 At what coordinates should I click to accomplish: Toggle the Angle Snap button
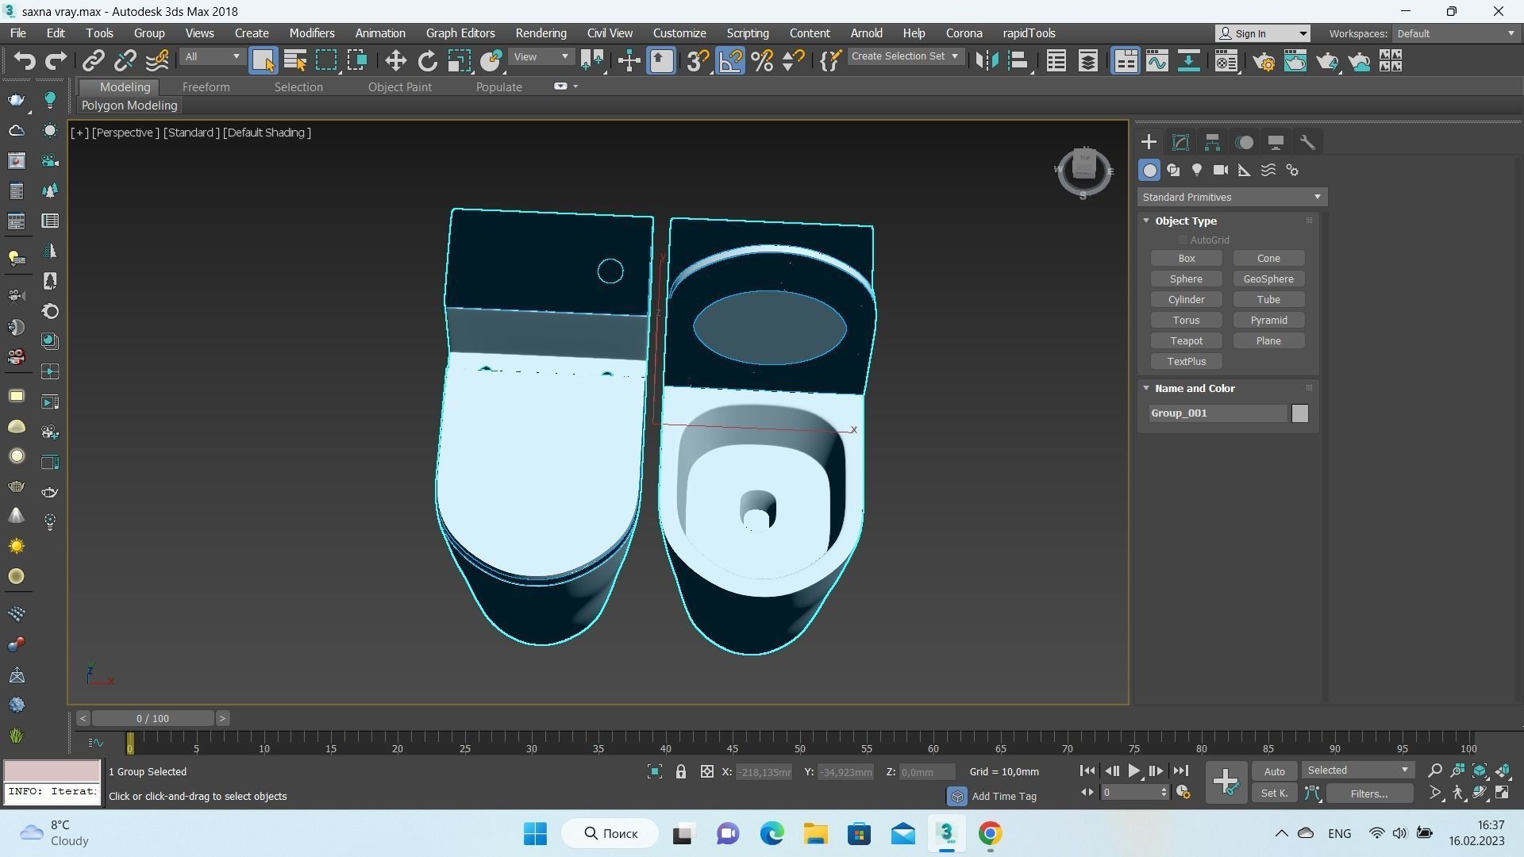[x=730, y=61]
